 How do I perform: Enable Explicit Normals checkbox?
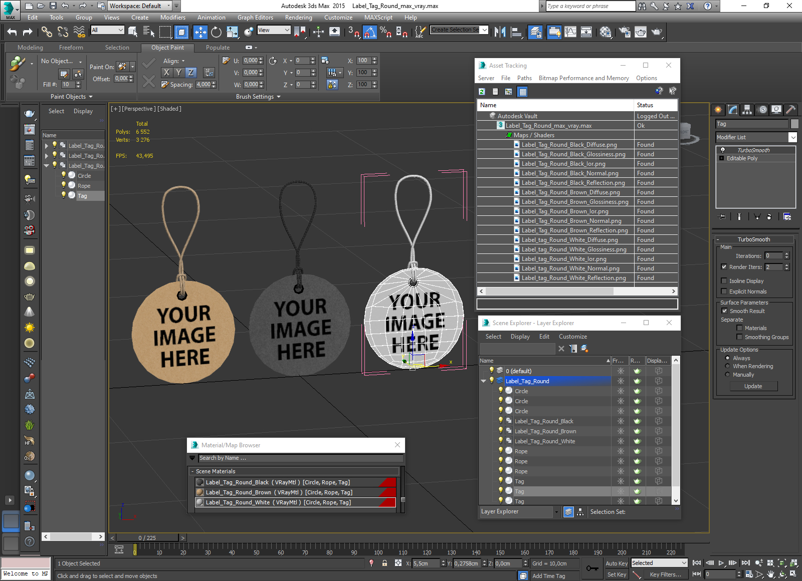(x=724, y=291)
